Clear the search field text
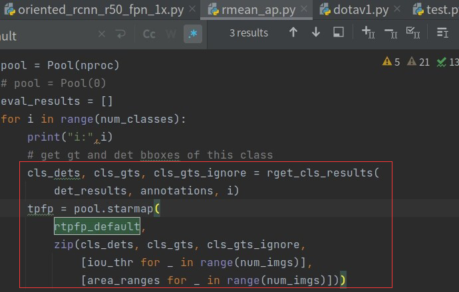Screen dimensions: 459x292 point(102,34)
